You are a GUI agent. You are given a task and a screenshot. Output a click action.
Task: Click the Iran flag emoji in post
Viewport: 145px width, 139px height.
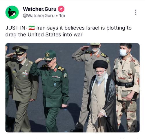pyautogui.click(x=32, y=28)
